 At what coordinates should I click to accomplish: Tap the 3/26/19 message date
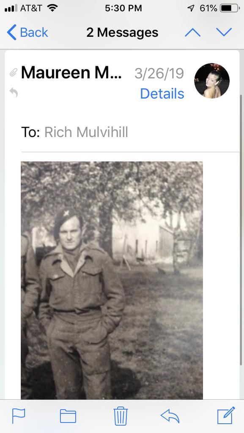159,74
